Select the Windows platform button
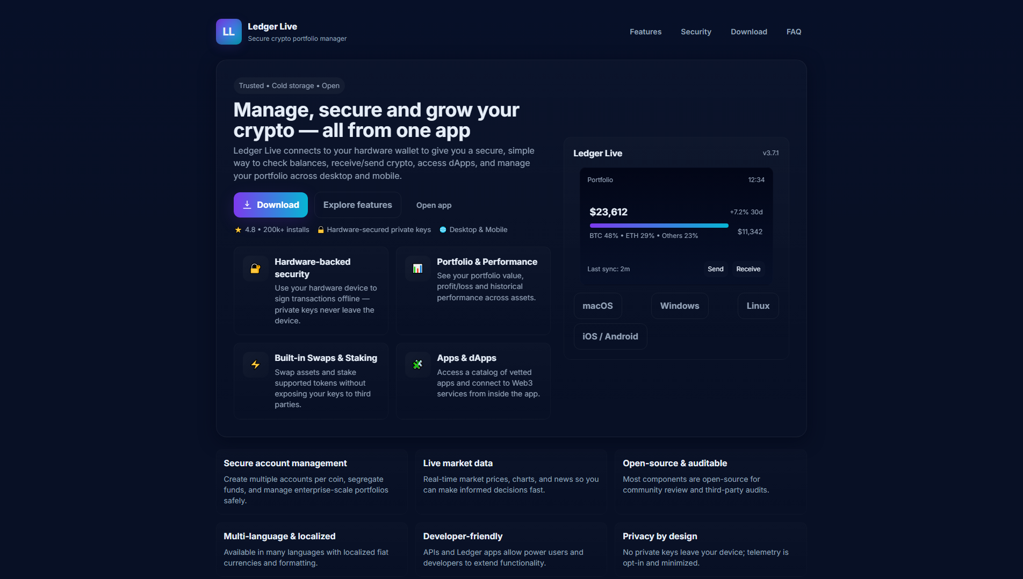This screenshot has width=1023, height=579. (x=680, y=306)
